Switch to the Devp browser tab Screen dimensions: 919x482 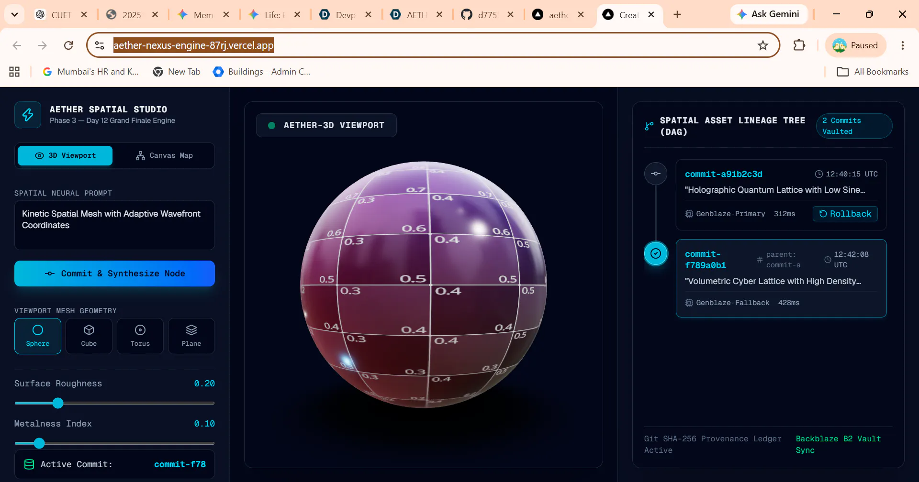tap(345, 15)
